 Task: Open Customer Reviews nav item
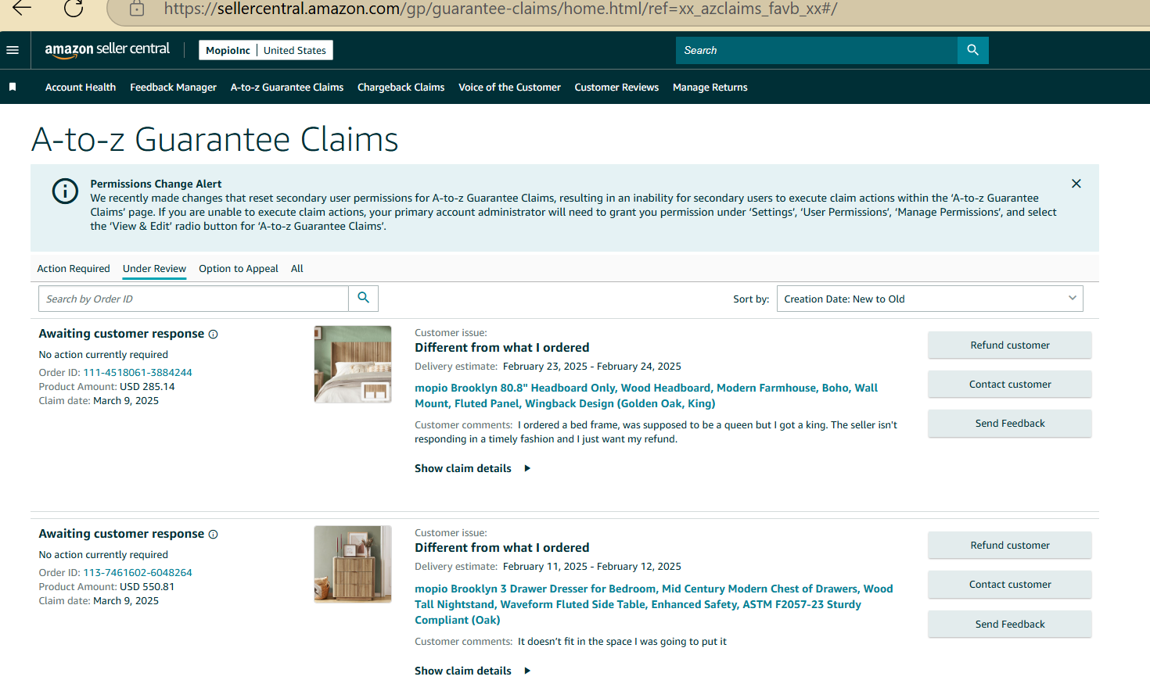616,88
